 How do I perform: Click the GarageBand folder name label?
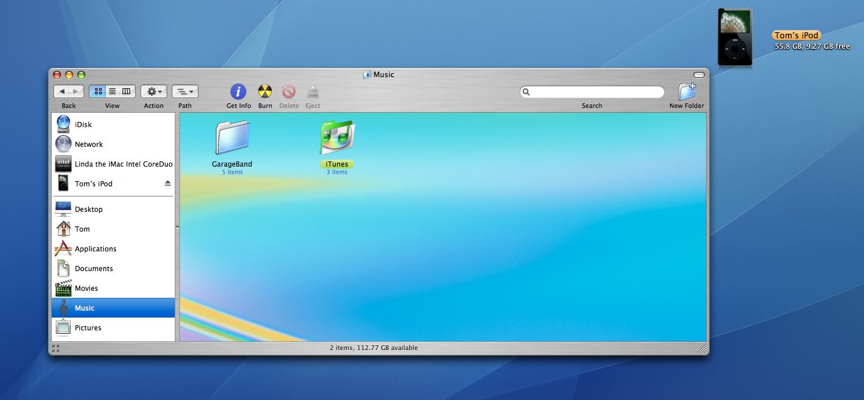pyautogui.click(x=232, y=164)
